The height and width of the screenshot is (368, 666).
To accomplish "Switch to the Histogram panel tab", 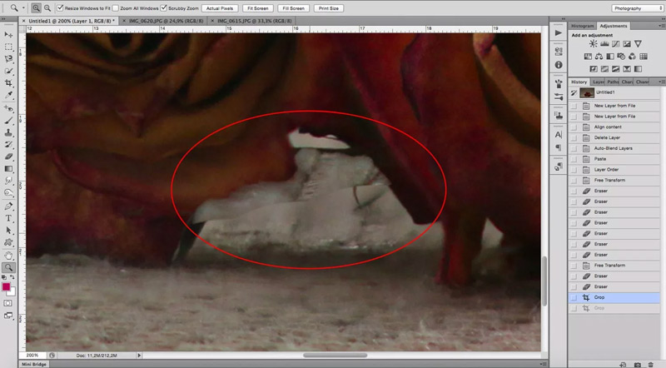I will tap(582, 27).
